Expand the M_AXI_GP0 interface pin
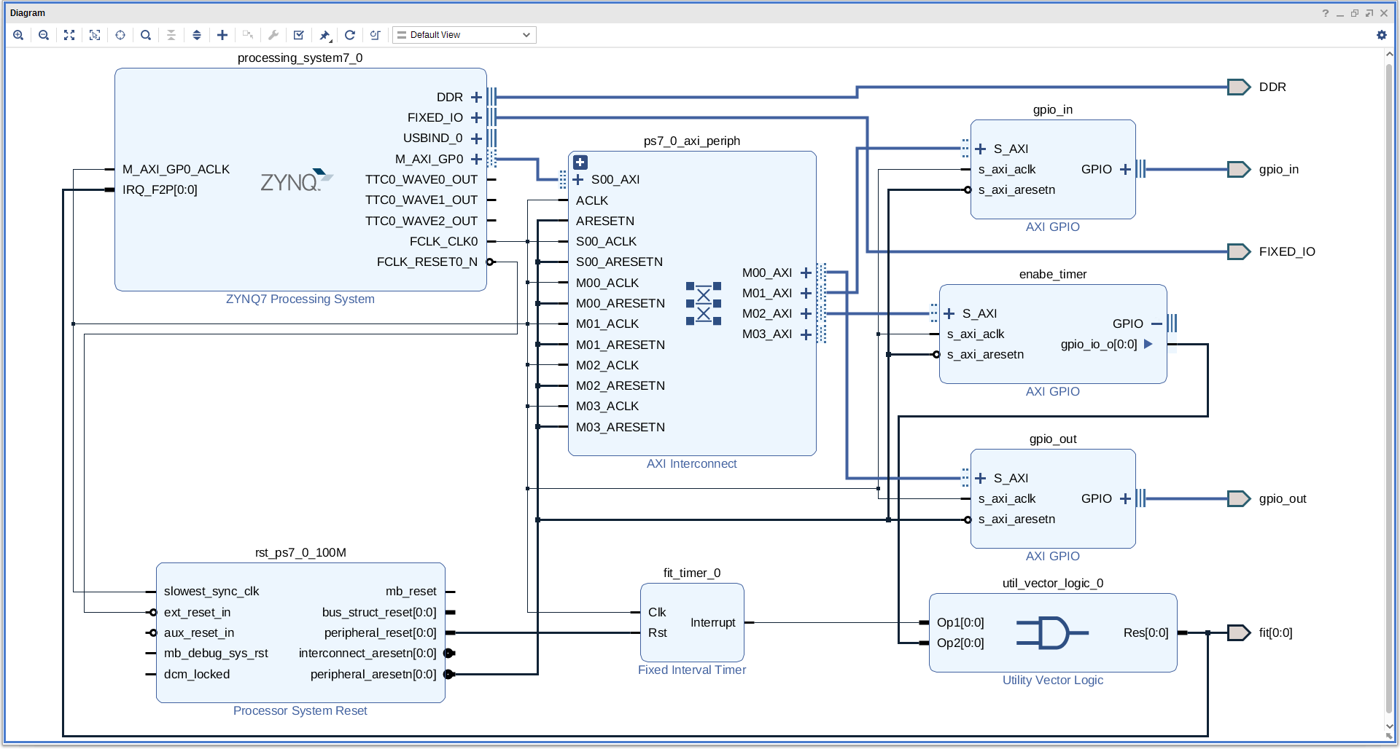Viewport: 1400px width, 749px height. point(476,159)
